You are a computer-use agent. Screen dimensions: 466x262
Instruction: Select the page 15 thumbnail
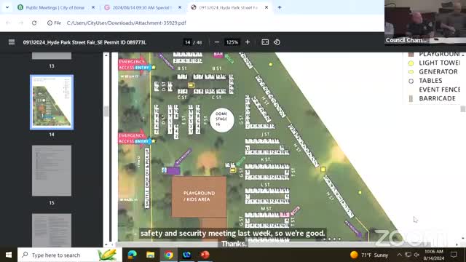coord(52,170)
